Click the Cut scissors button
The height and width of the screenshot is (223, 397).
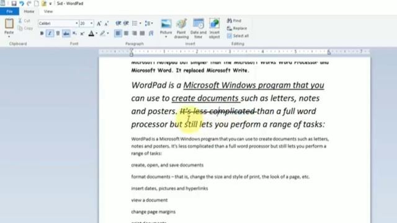[24, 20]
